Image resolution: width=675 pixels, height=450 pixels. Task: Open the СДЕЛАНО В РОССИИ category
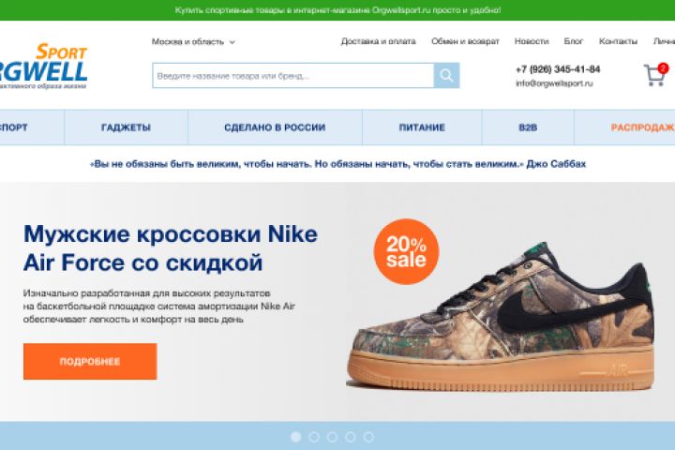point(275,127)
